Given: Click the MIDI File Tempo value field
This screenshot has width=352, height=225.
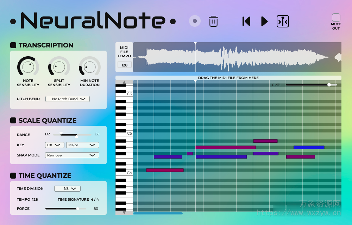Looking at the screenshot, I should [124, 64].
